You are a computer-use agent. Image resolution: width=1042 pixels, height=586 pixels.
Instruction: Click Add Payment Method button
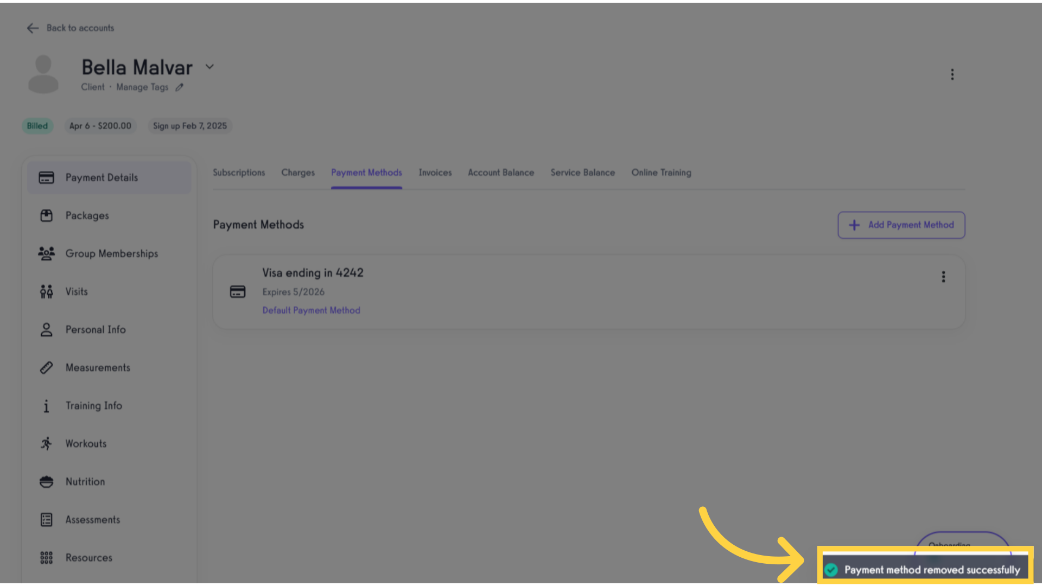tap(901, 225)
